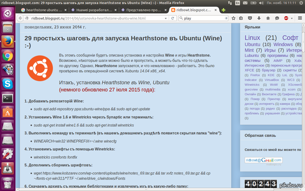Open the Mint label link

(x=249, y=50)
